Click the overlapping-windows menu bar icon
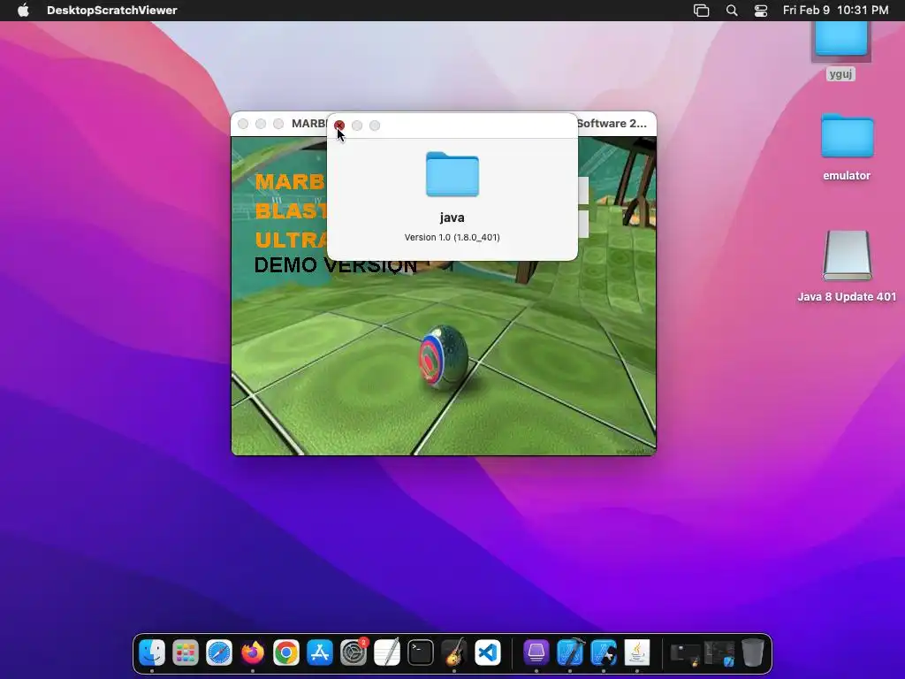This screenshot has height=679, width=905. coord(701,11)
